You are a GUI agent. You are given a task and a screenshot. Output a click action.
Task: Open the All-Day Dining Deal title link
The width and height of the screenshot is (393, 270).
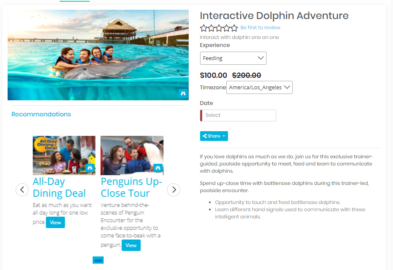click(59, 187)
